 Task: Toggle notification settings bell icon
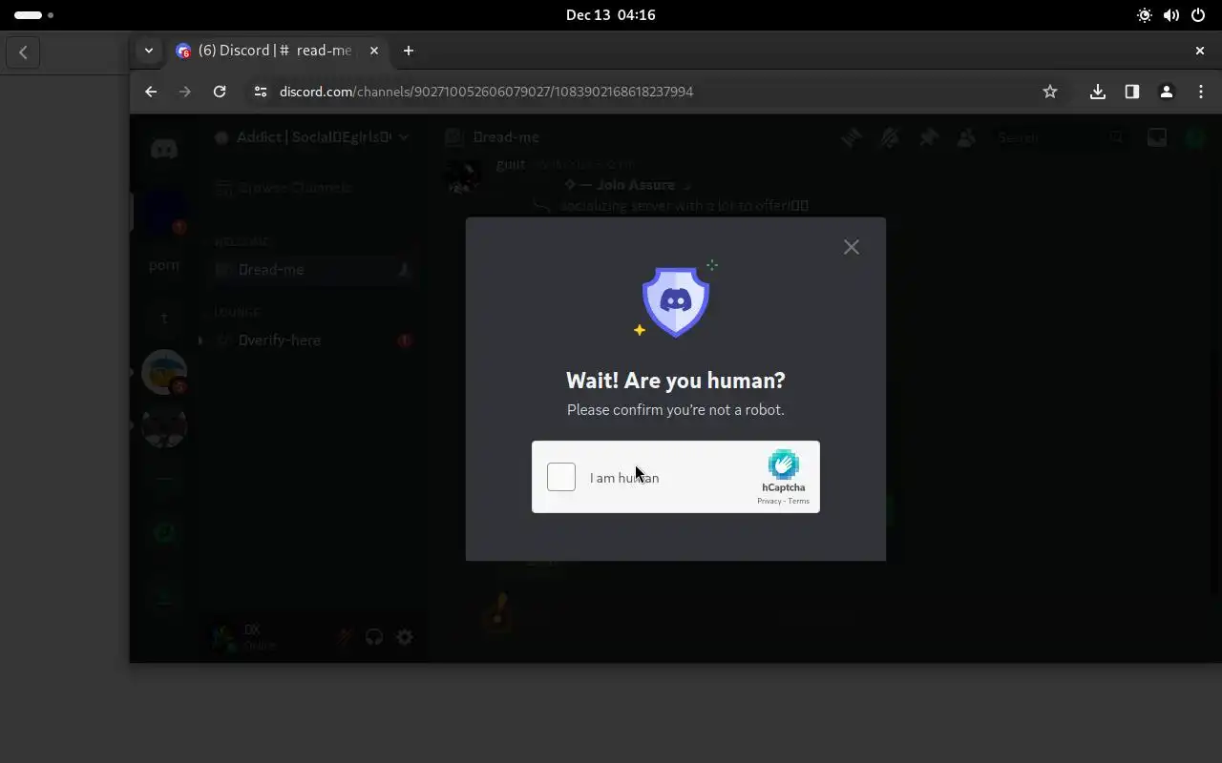pos(889,137)
